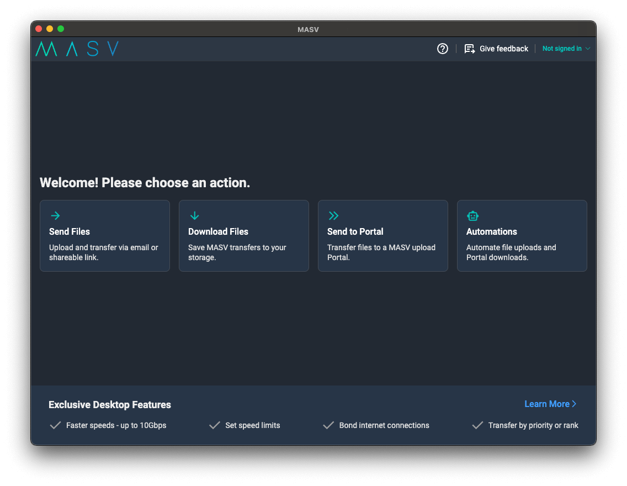Click the Automations robot icon
Image resolution: width=627 pixels, height=486 pixels.
(473, 215)
